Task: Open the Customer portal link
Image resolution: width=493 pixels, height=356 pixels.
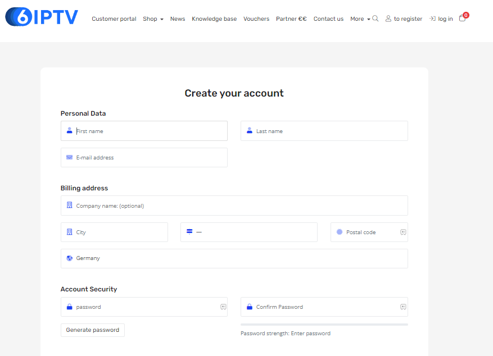Action: tap(114, 19)
